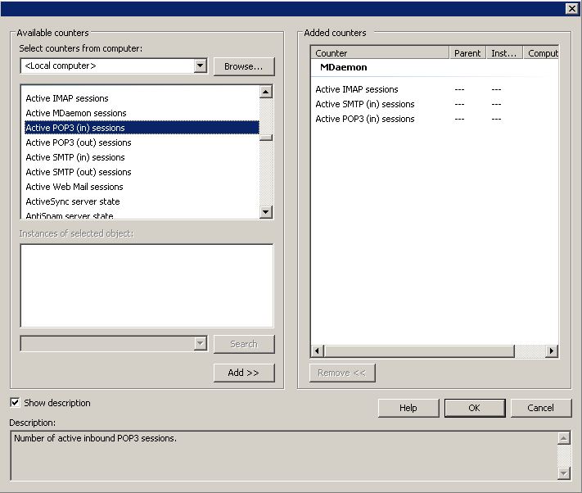This screenshot has width=582, height=493.
Task: Select Active POP3 (out) sessions counter
Action: point(79,142)
